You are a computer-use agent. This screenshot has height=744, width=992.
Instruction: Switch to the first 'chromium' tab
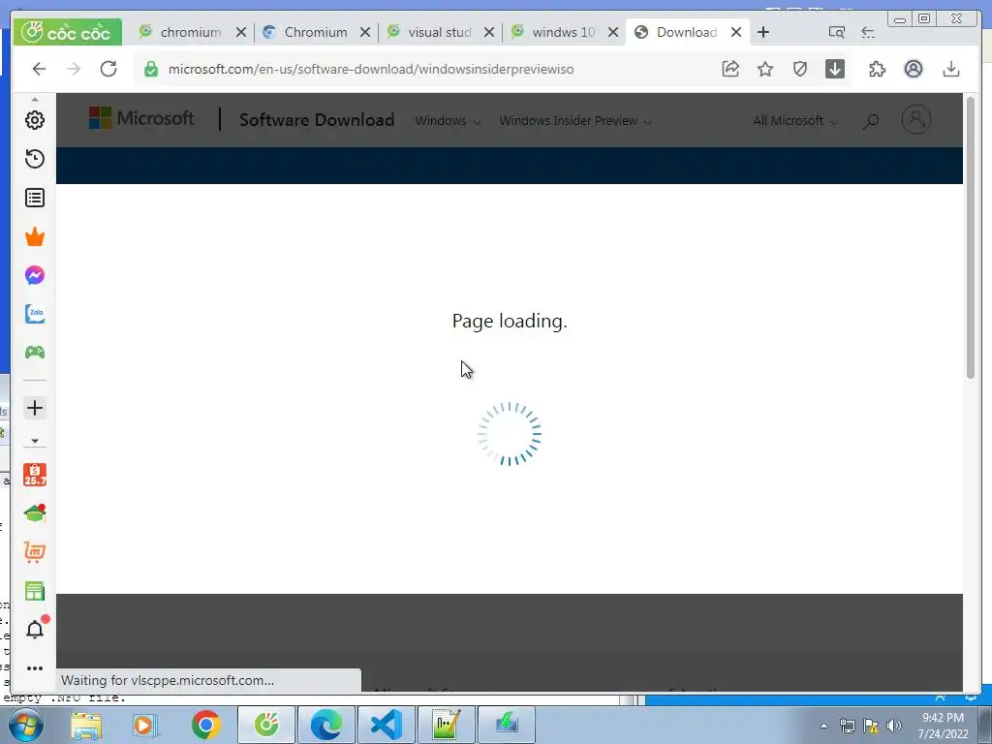pyautogui.click(x=190, y=32)
